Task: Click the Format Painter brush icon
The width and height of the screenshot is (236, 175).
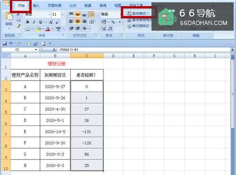Action: pos(18,26)
